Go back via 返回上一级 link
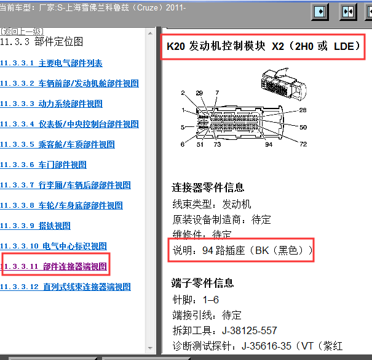This screenshot has height=360, width=372. tap(22, 31)
